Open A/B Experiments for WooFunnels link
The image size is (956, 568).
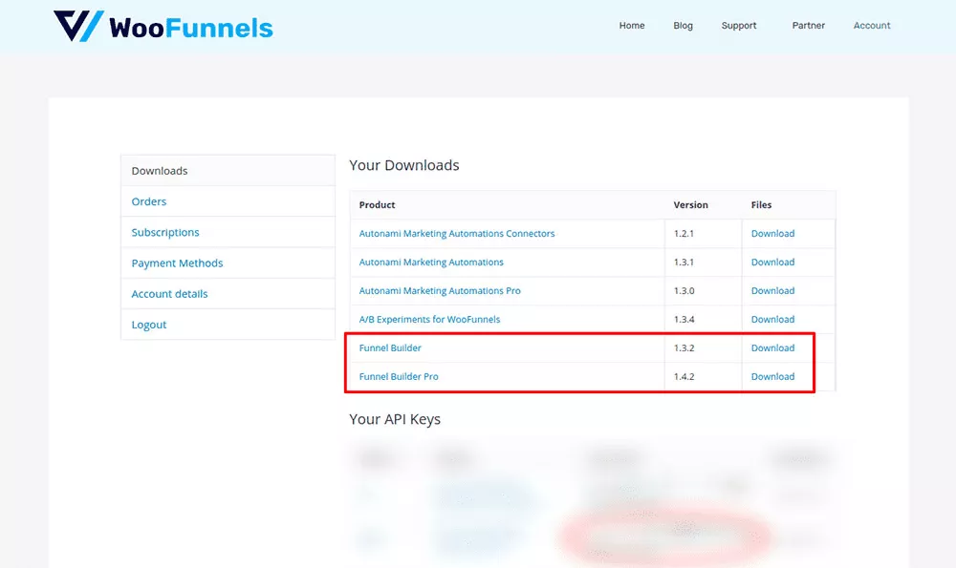(x=429, y=319)
